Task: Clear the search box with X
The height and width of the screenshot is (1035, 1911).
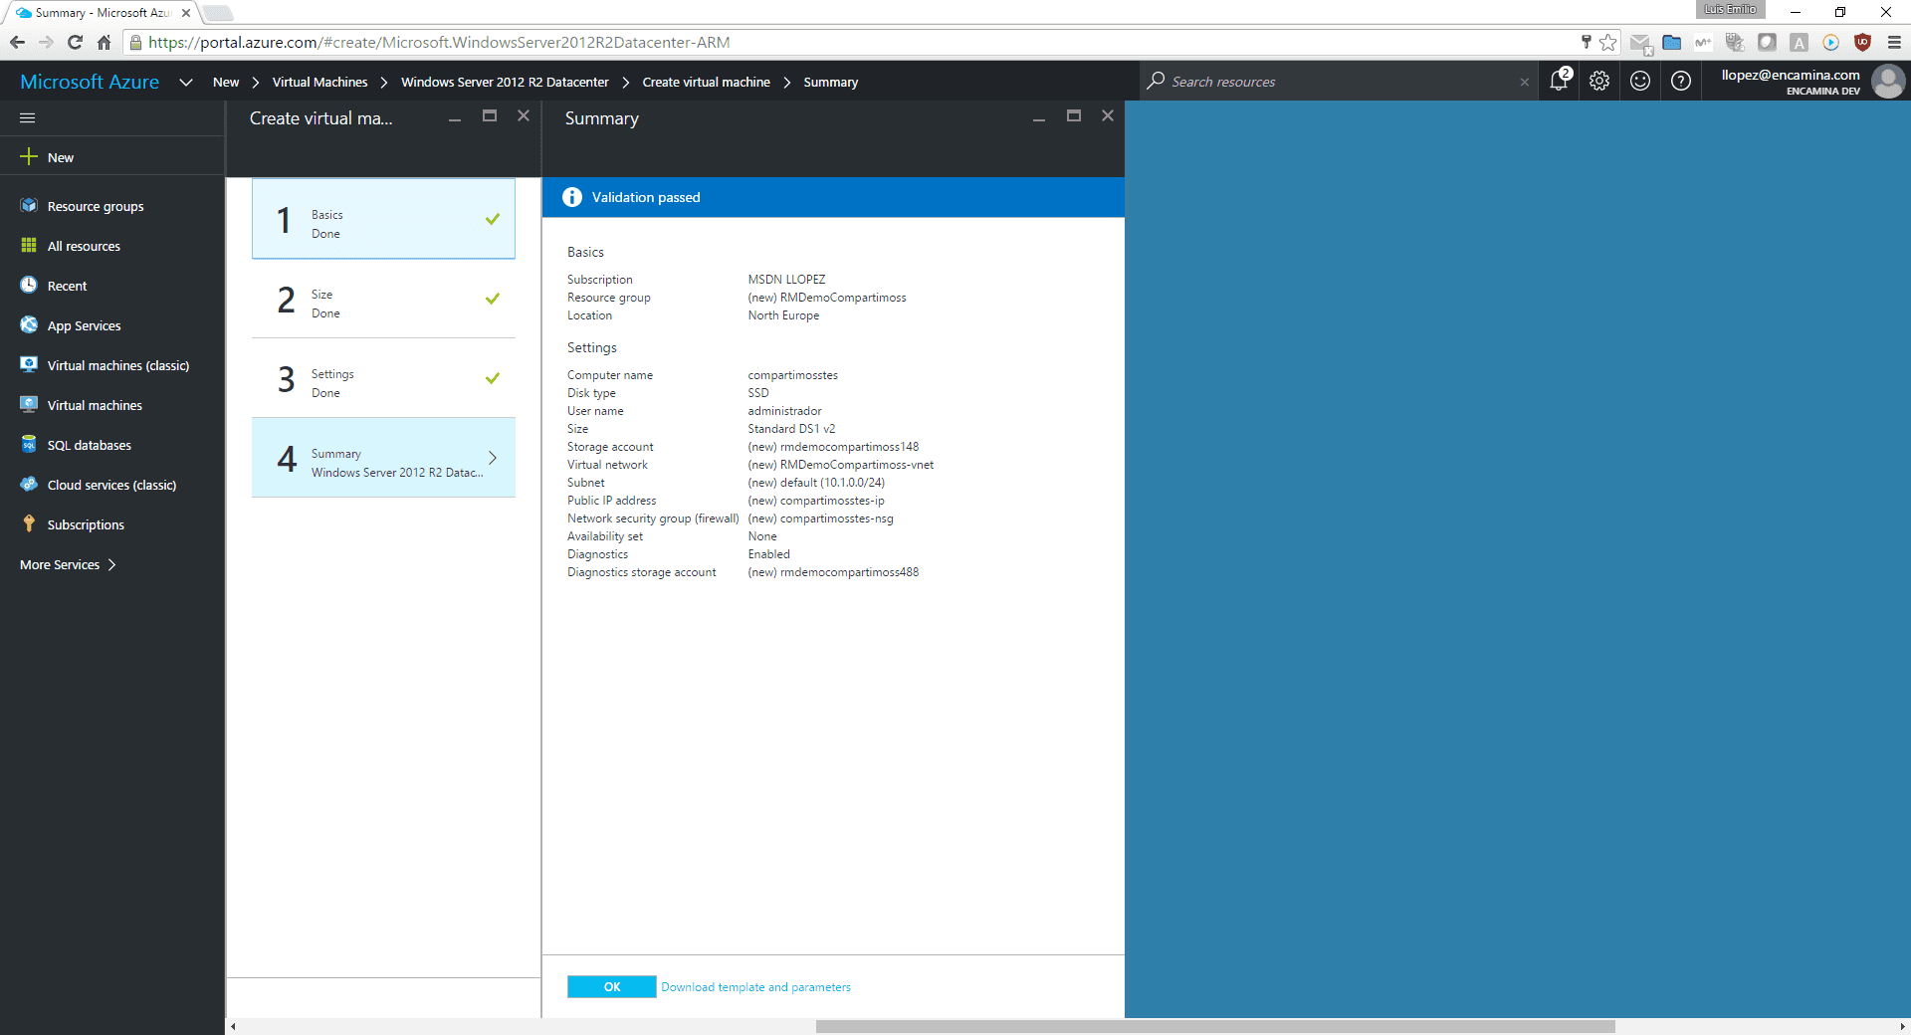Action: 1525,83
